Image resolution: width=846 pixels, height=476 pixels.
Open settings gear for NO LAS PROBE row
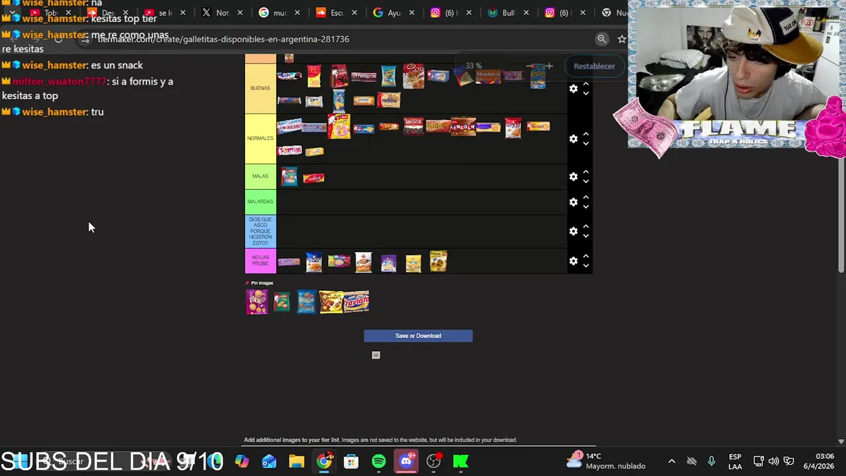tap(573, 261)
